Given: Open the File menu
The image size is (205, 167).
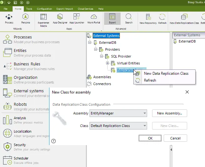Looking at the screenshot, I should point(6,9).
